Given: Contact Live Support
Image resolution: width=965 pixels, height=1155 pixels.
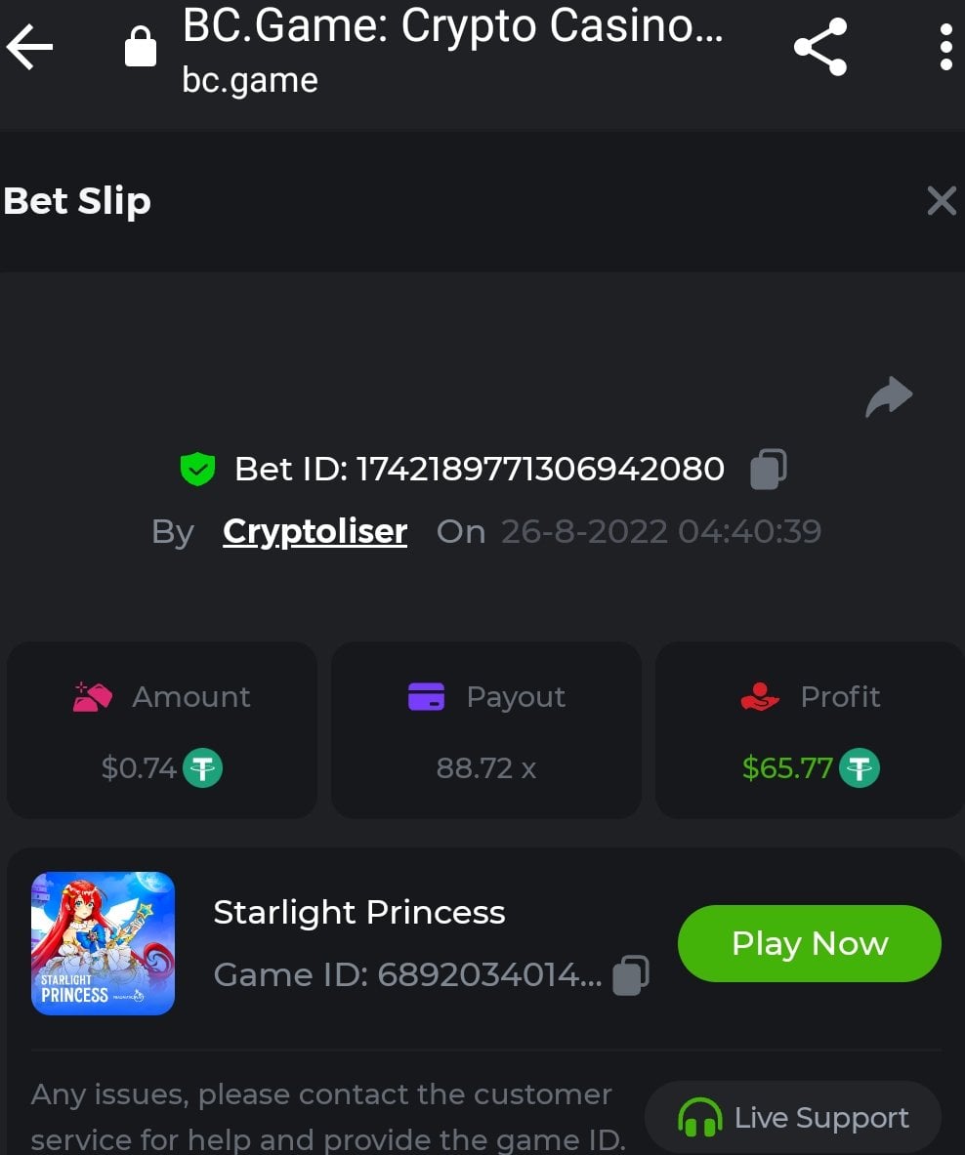Looking at the screenshot, I should (x=792, y=1118).
